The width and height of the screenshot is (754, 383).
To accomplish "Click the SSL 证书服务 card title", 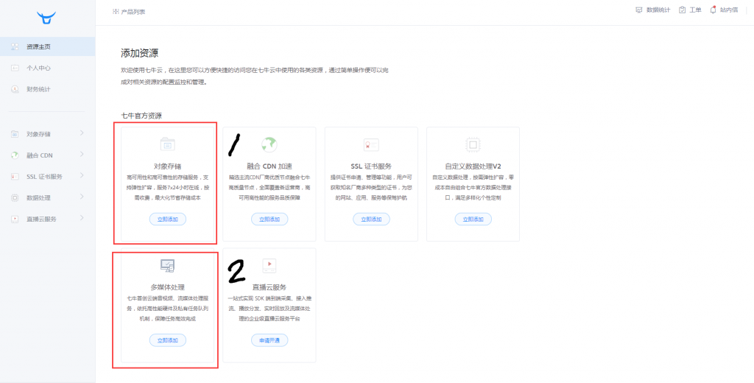I will tap(371, 166).
